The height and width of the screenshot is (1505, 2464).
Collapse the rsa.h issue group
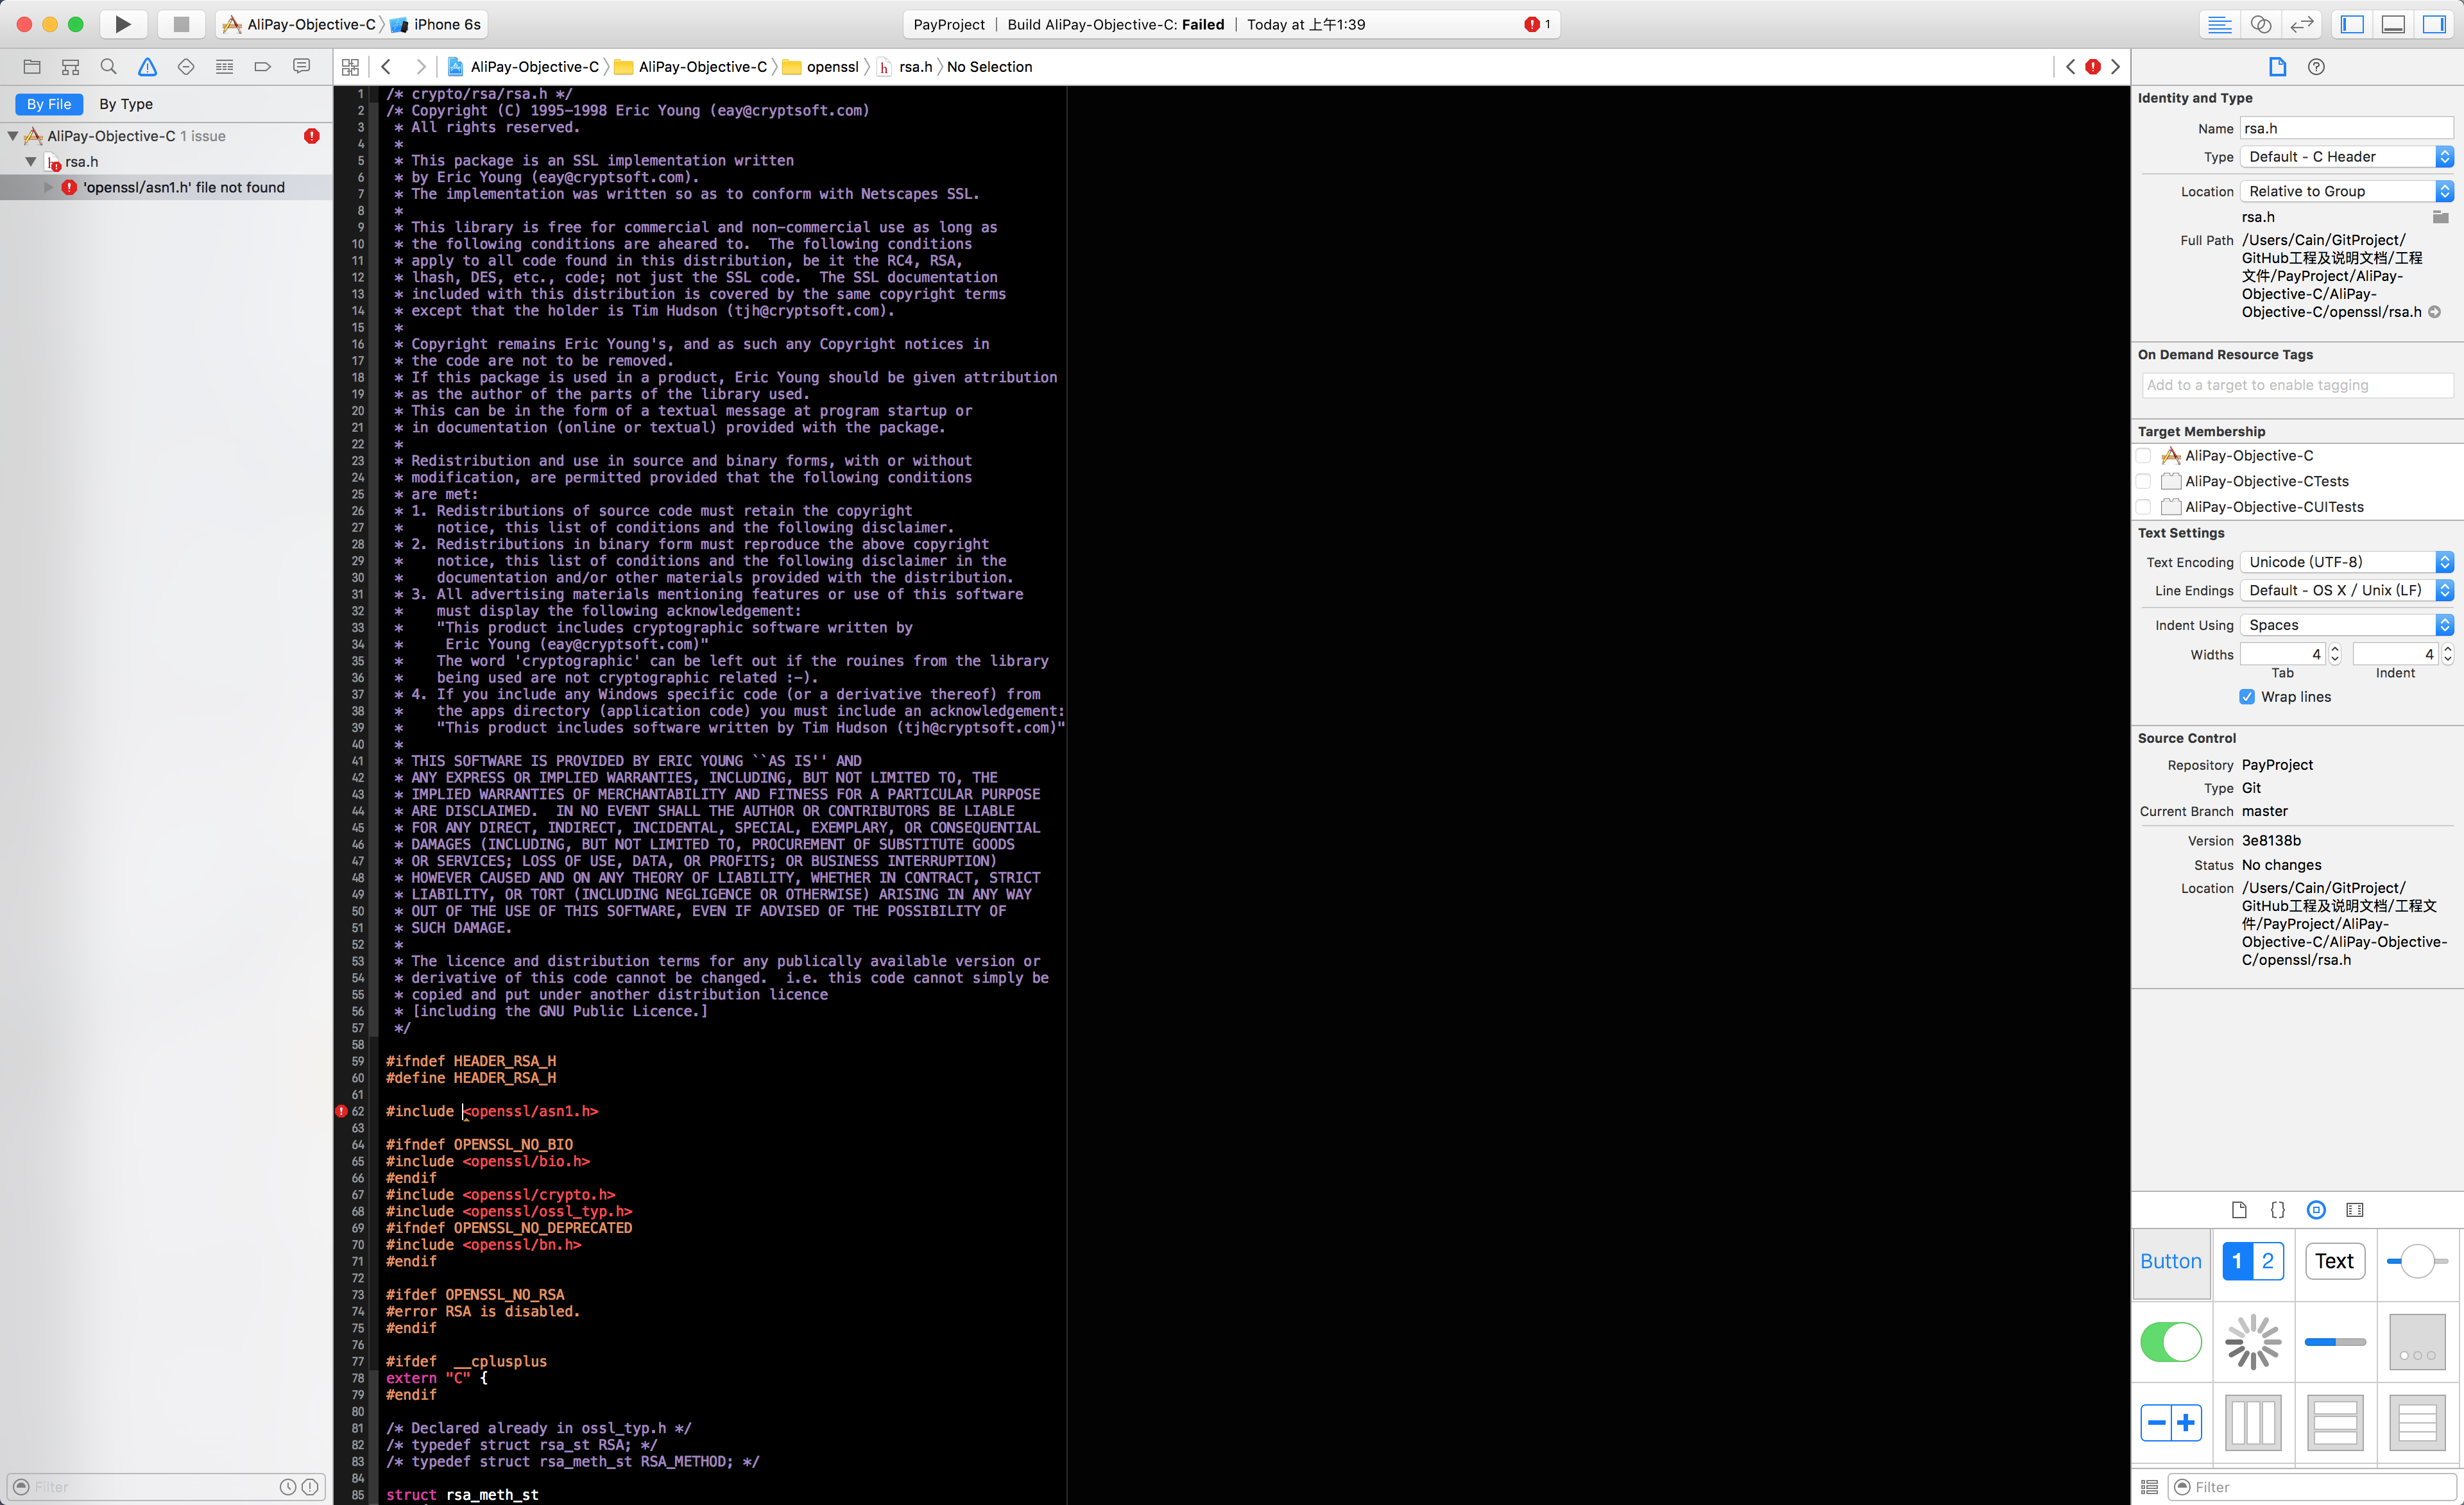coord(31,162)
